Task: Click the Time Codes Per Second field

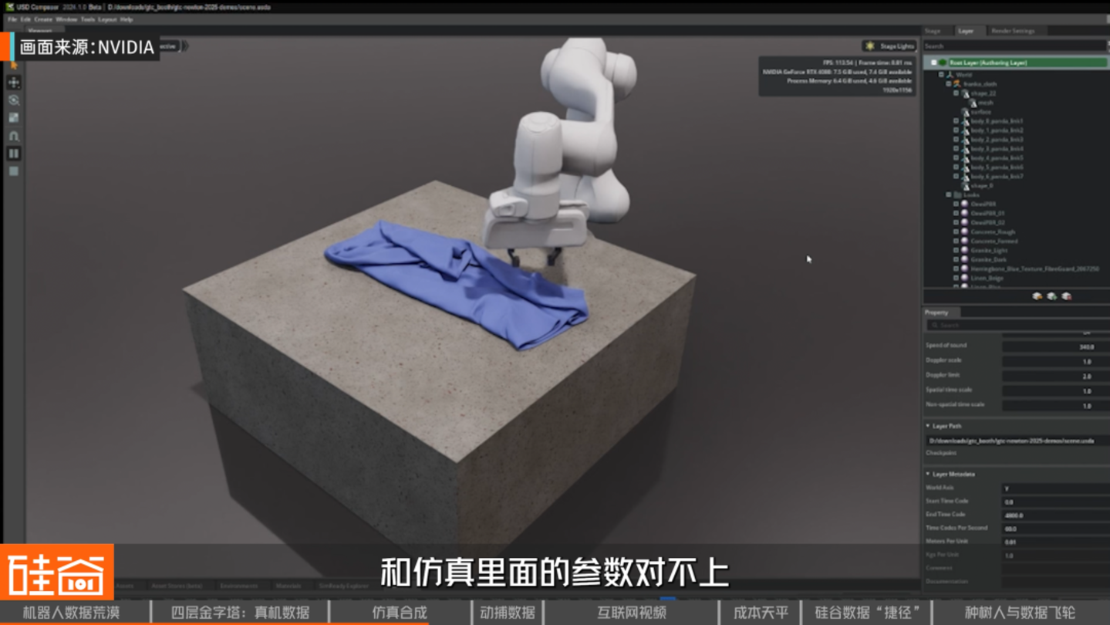Action: [x=1055, y=529]
